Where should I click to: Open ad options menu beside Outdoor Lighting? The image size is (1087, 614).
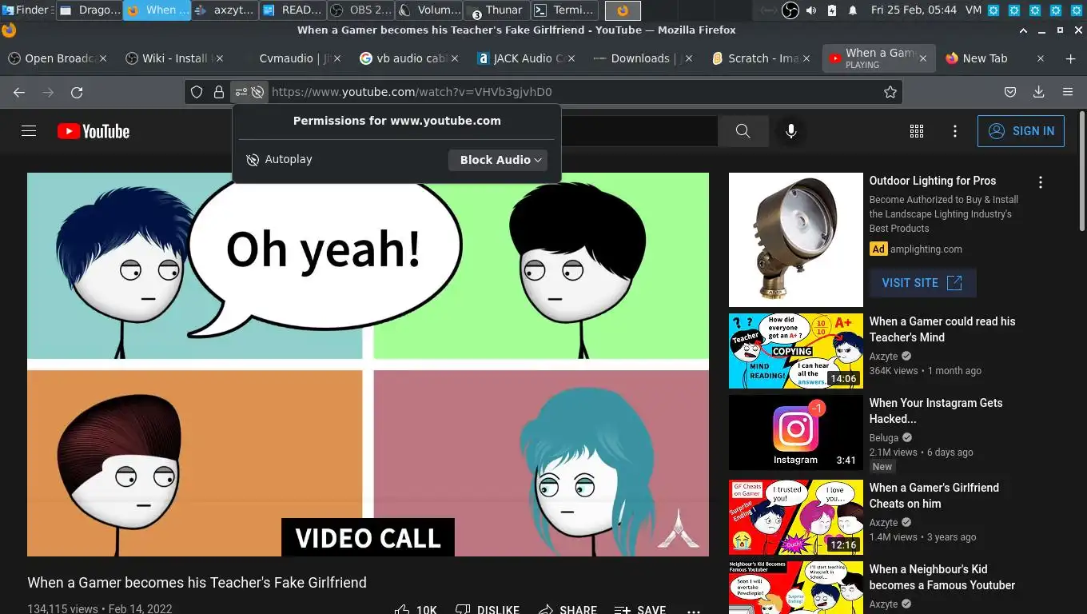[x=1041, y=182]
